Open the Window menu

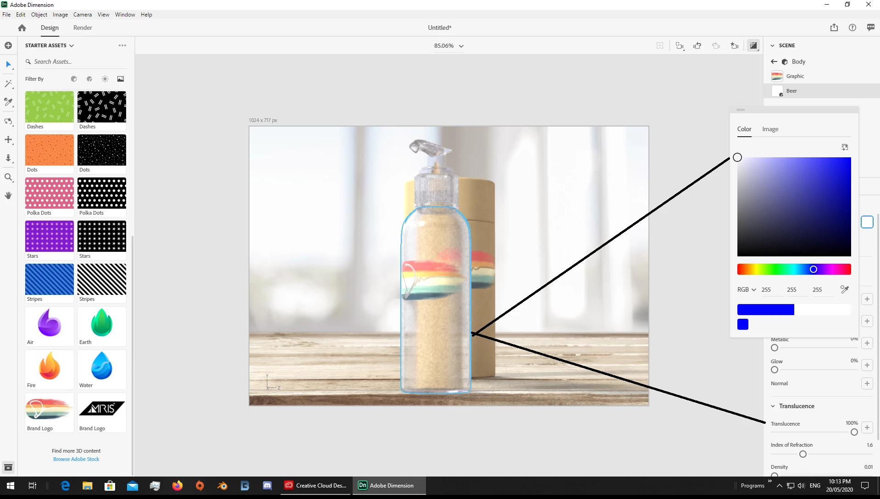pyautogui.click(x=125, y=15)
